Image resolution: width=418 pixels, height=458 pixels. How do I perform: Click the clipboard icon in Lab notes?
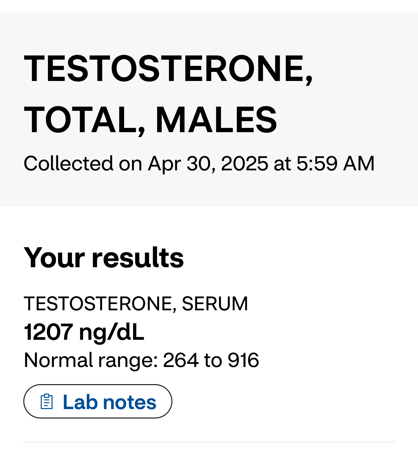click(47, 402)
